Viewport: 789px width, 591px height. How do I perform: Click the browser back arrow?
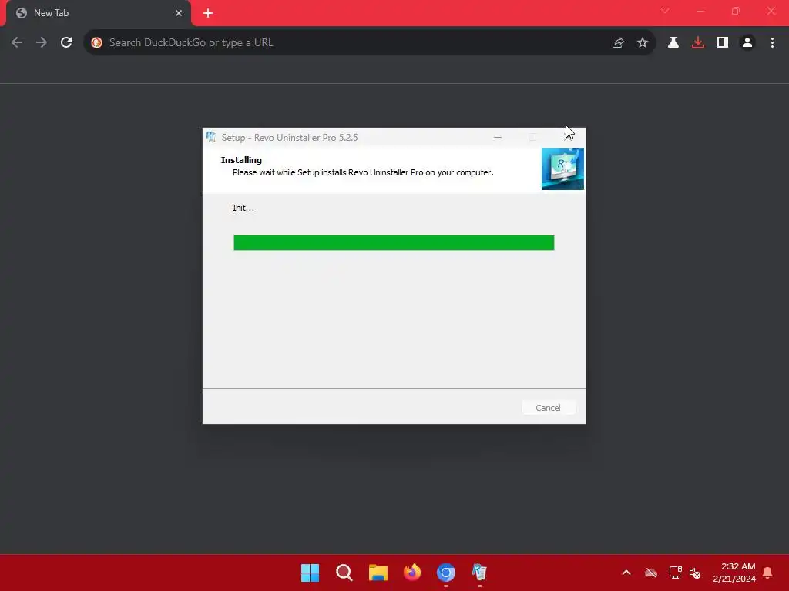point(17,43)
